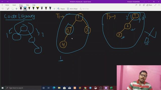Click the Ink to Shape button

[72, 9]
